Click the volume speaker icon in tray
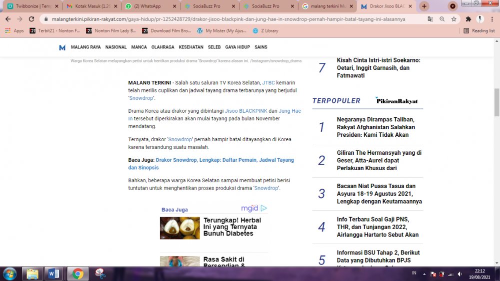The image size is (500, 281). click(x=459, y=274)
